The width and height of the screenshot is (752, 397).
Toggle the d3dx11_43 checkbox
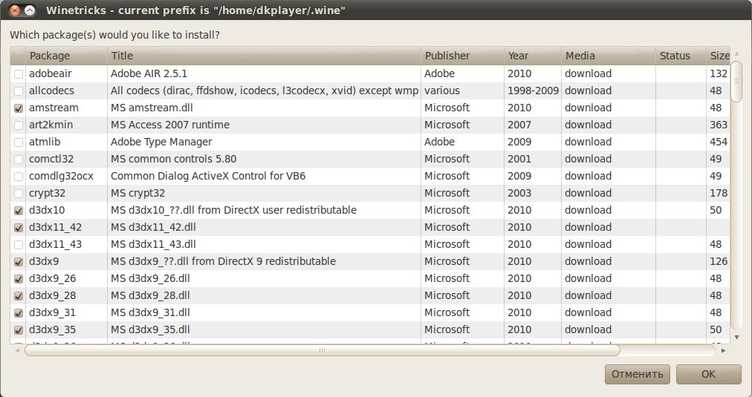click(x=18, y=245)
